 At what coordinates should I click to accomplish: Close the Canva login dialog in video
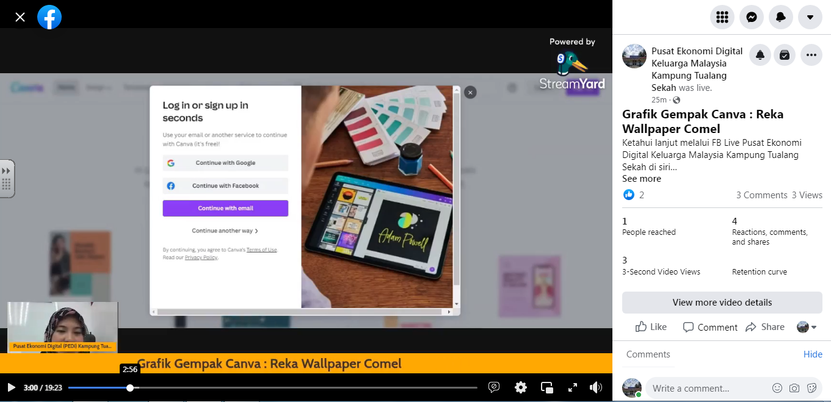click(470, 93)
